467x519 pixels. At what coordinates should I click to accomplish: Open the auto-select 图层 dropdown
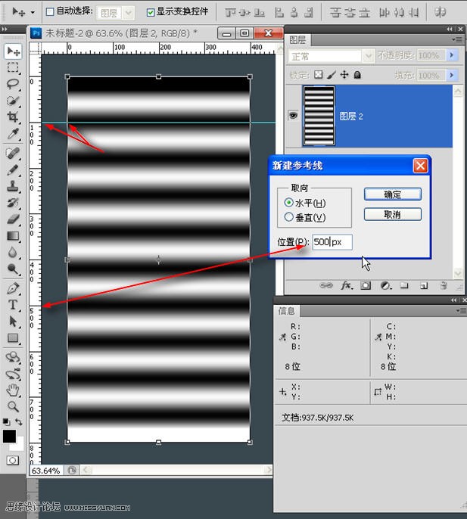click(128, 14)
